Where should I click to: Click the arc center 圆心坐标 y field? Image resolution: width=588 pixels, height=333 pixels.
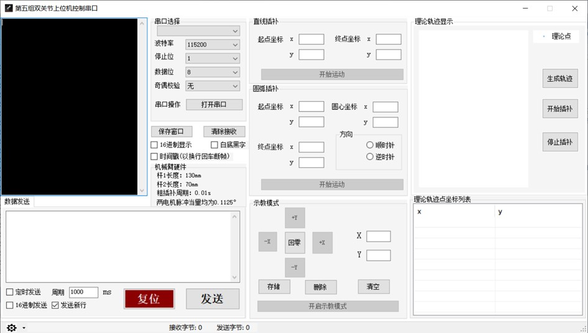(385, 122)
